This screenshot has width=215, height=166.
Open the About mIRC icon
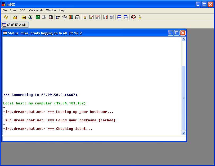[140, 17]
